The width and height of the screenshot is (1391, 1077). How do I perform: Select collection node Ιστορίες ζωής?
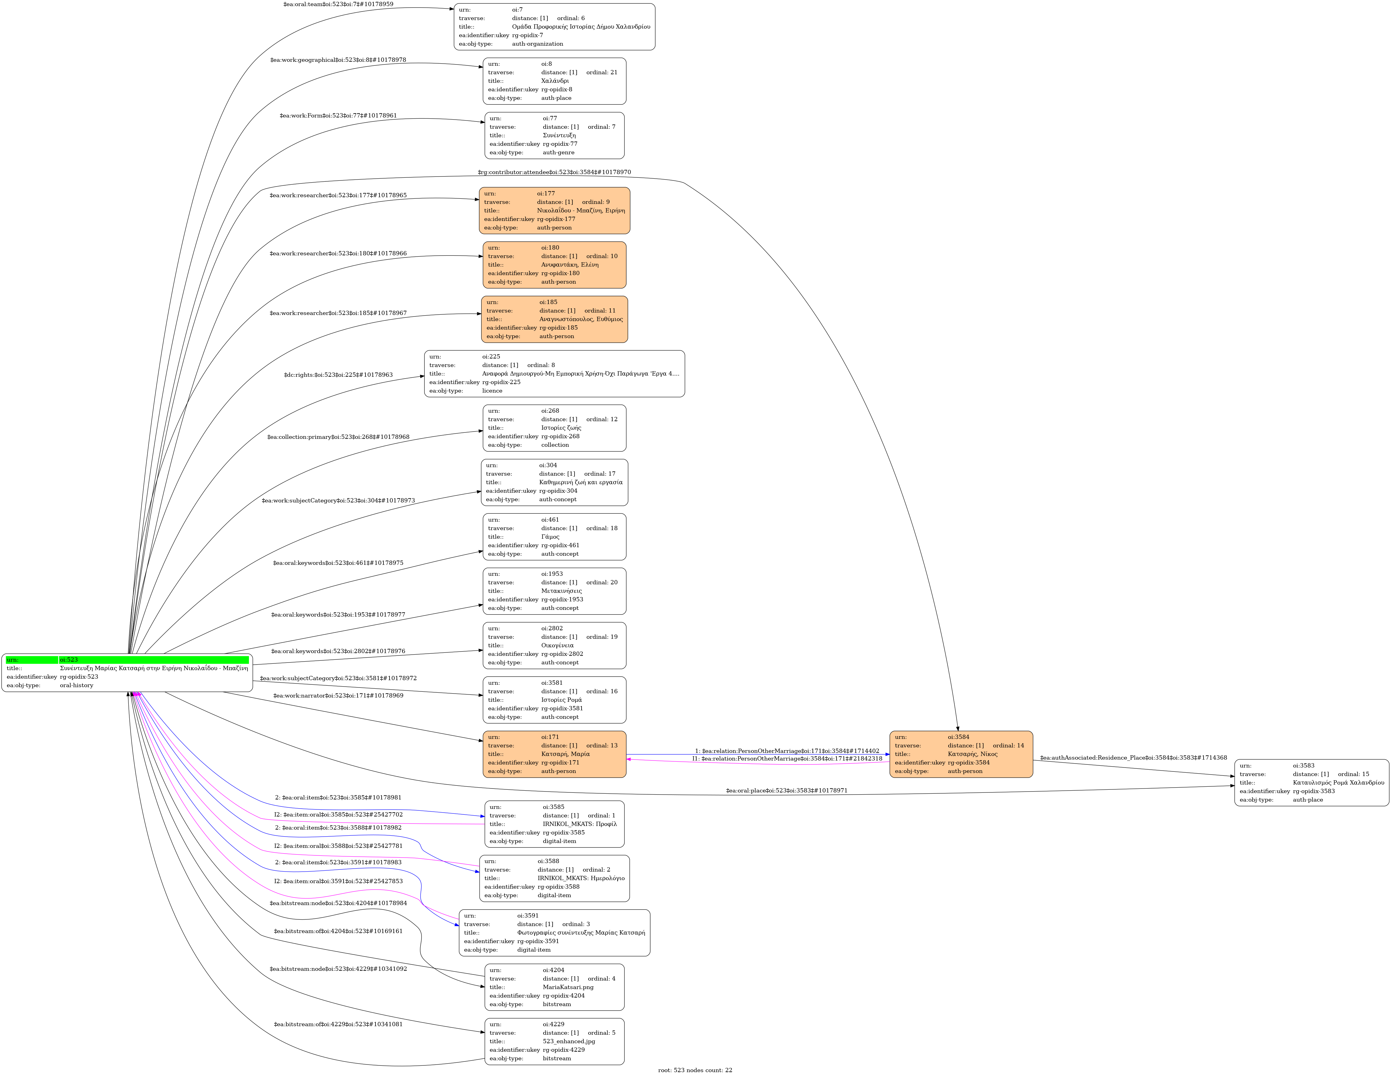(x=554, y=428)
